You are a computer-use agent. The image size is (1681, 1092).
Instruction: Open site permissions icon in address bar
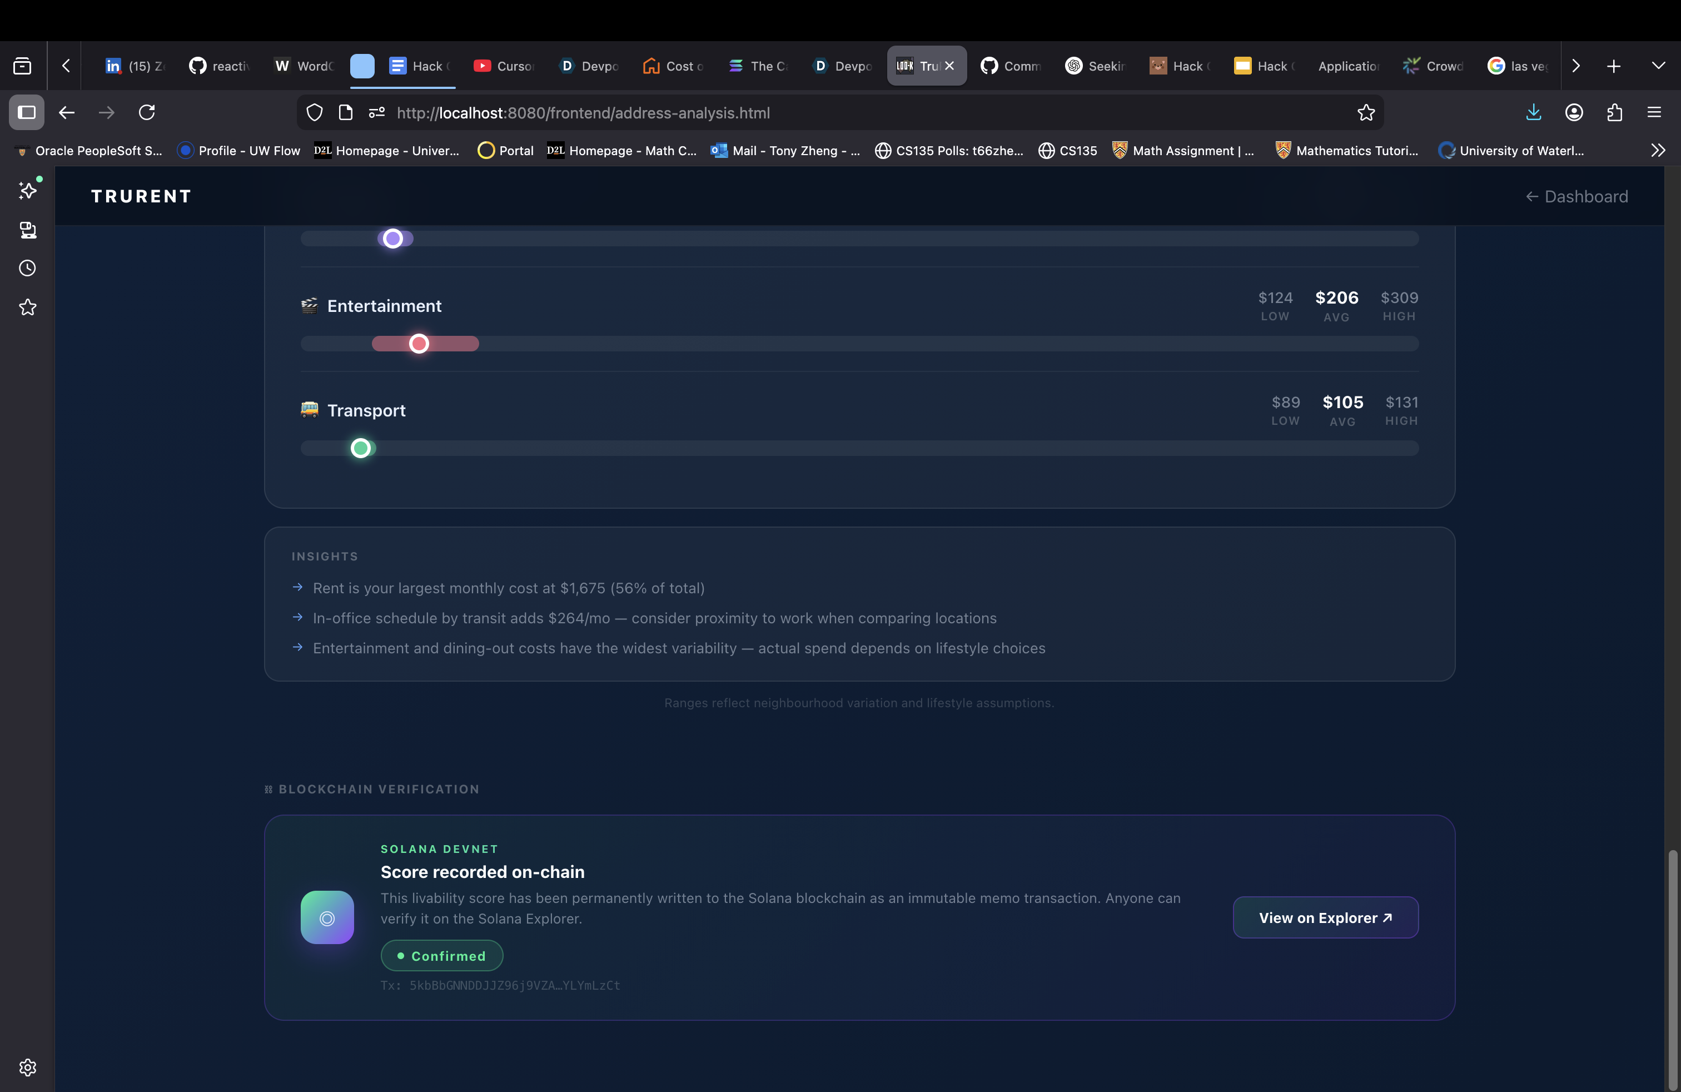coord(376,112)
